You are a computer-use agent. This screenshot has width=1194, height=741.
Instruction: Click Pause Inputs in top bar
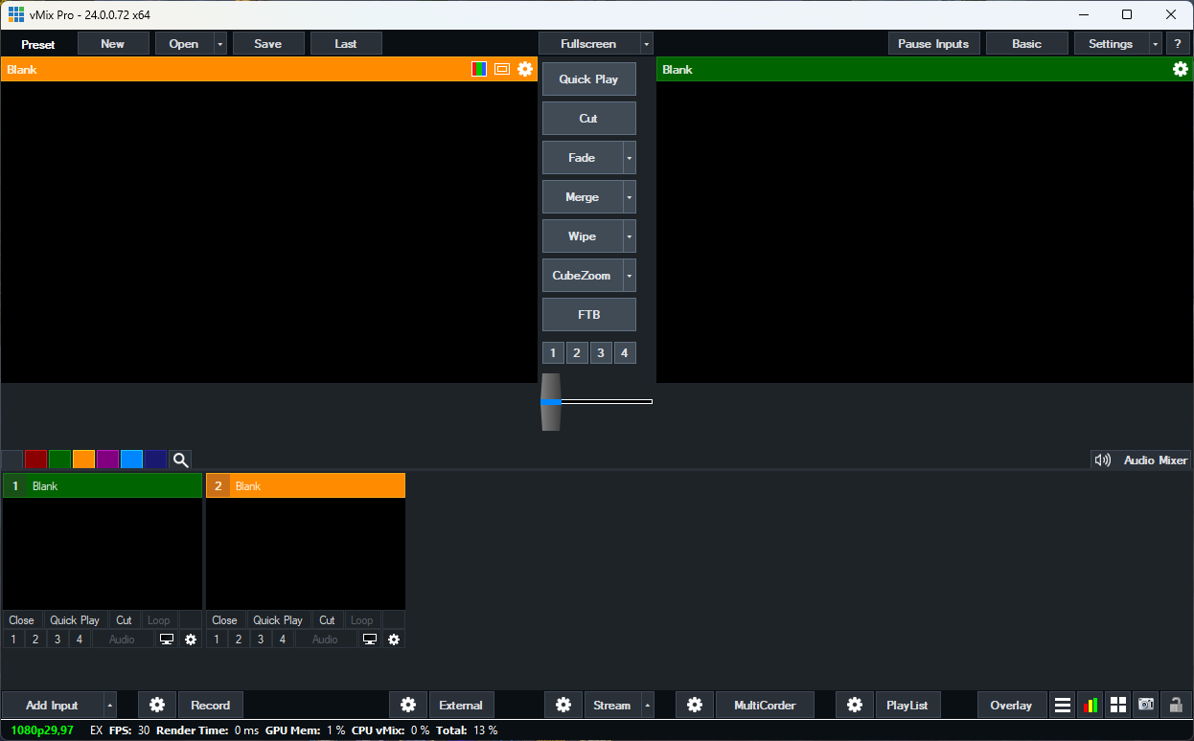(x=933, y=43)
